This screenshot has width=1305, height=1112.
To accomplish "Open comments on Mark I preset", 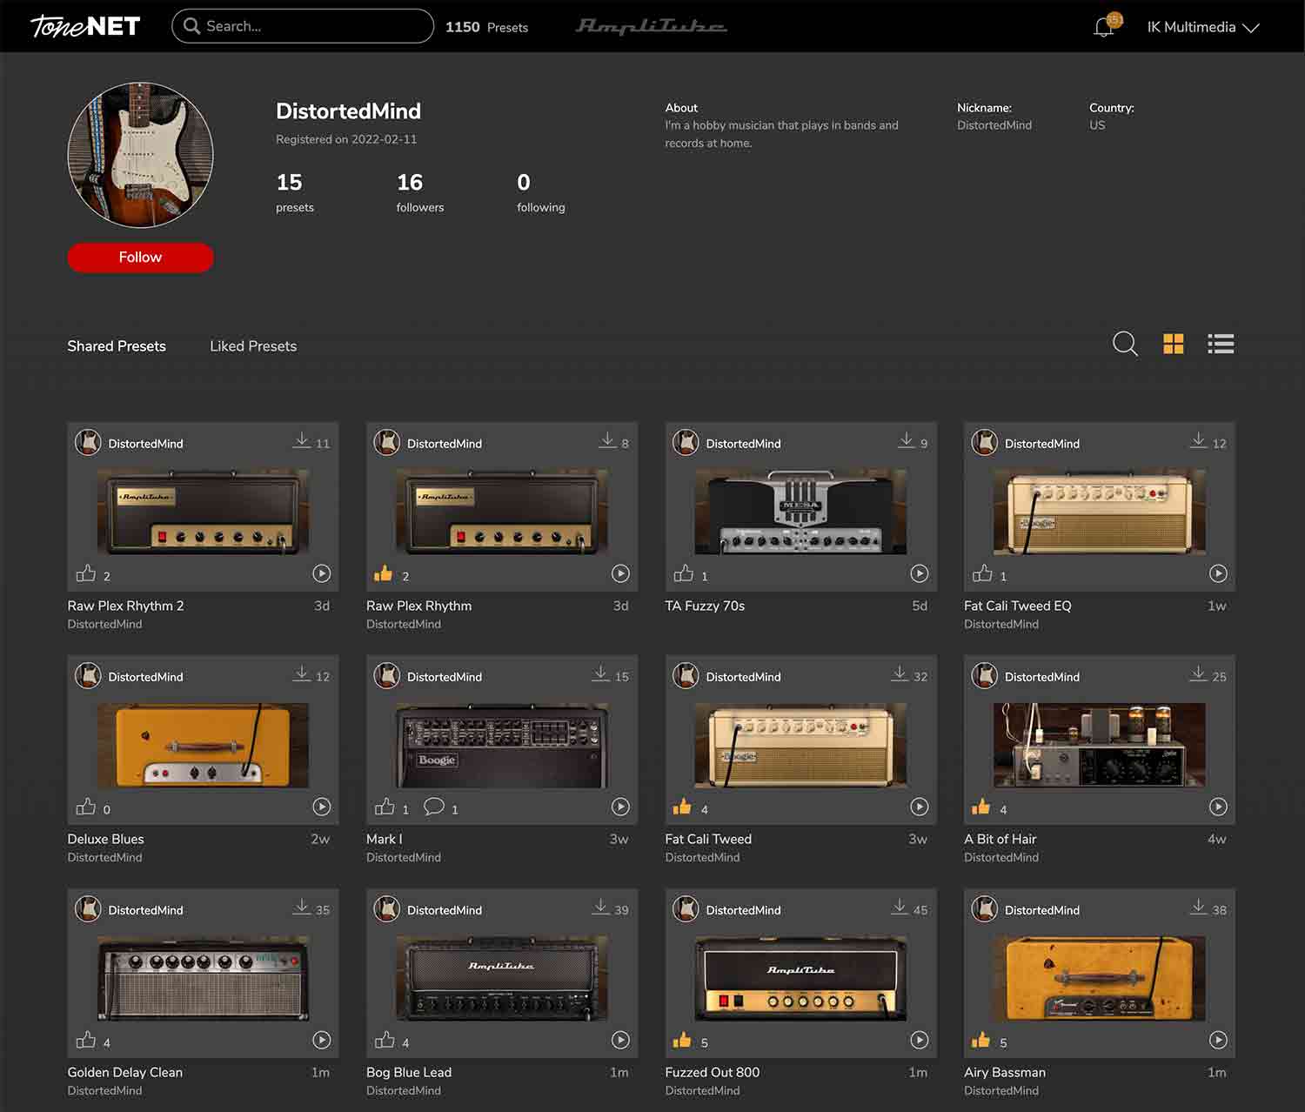I will pyautogui.click(x=433, y=807).
